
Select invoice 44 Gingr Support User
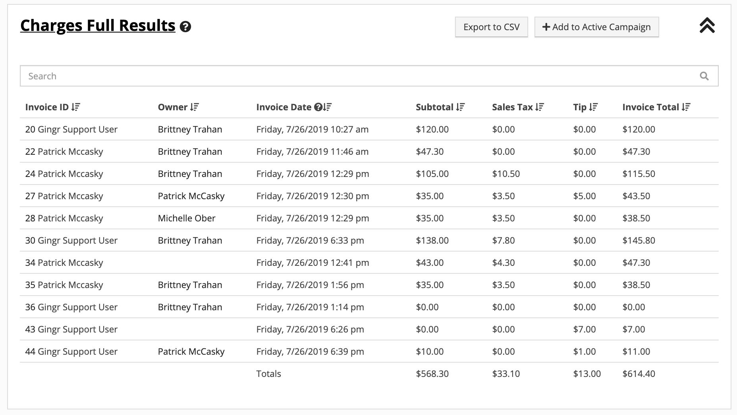(x=71, y=352)
